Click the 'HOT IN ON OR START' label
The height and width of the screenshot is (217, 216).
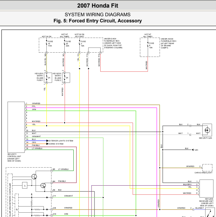tap(79, 35)
